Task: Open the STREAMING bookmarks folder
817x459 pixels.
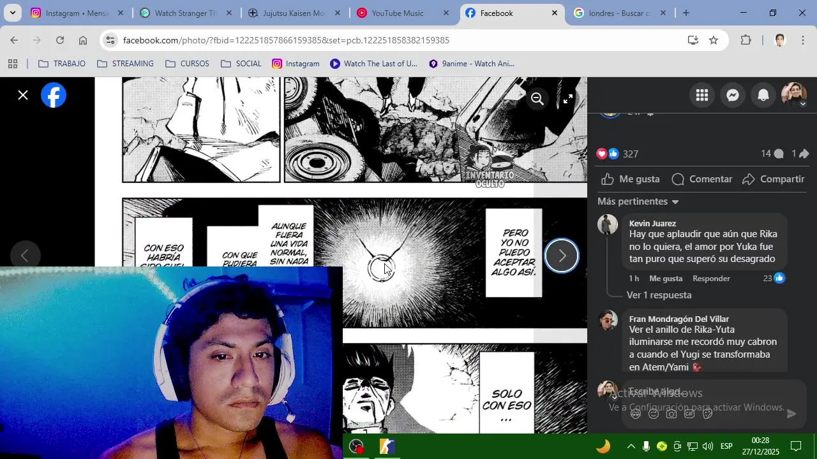Action: pyautogui.click(x=126, y=64)
